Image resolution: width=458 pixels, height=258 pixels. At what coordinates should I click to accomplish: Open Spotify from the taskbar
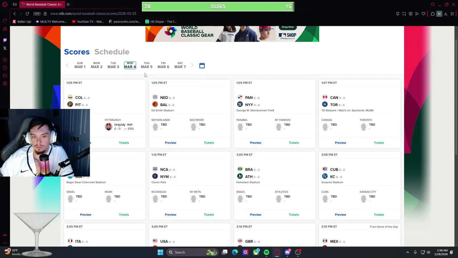click(x=266, y=252)
